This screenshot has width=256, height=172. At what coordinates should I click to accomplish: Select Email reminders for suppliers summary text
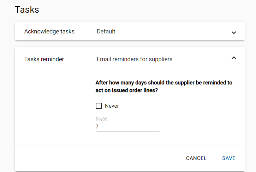click(135, 59)
